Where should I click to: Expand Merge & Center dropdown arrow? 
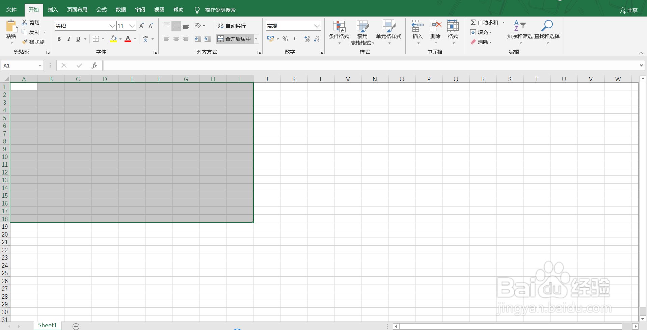coord(257,39)
